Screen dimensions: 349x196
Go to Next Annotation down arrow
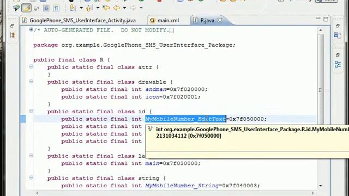(x=72, y=8)
